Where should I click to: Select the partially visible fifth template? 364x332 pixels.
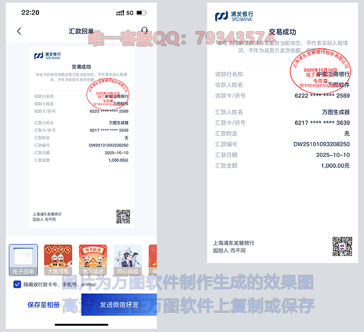tap(153, 259)
